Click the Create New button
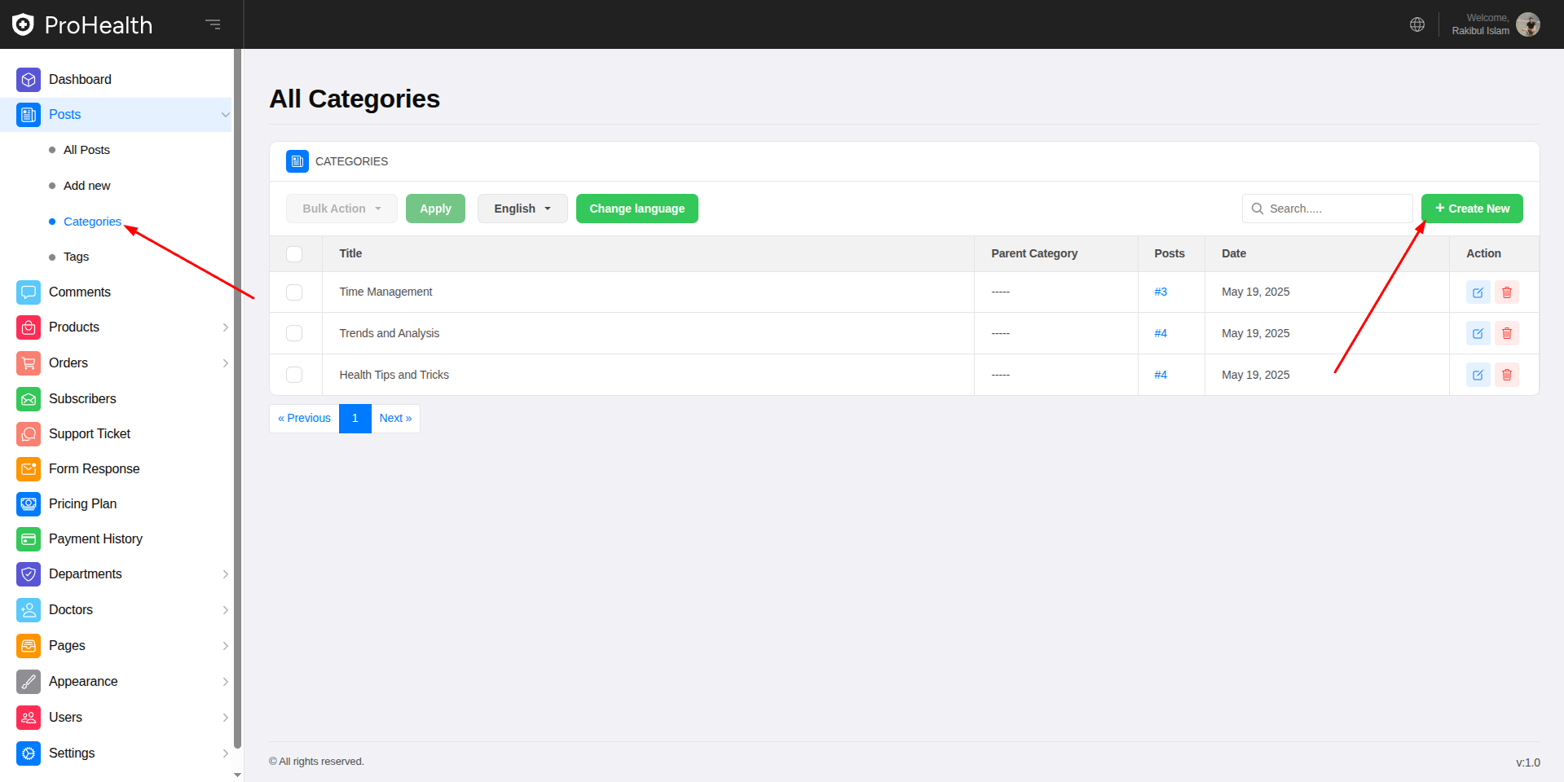Screen dimensions: 1564x782 (1472, 209)
